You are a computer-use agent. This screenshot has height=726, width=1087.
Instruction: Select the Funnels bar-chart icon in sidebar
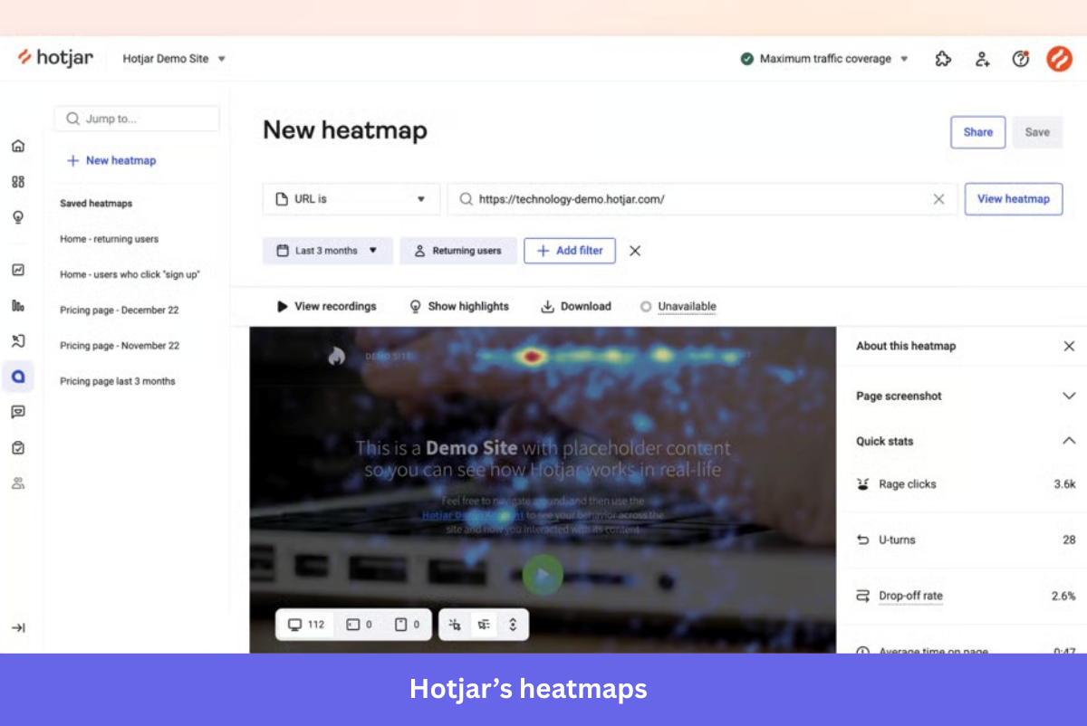click(18, 305)
